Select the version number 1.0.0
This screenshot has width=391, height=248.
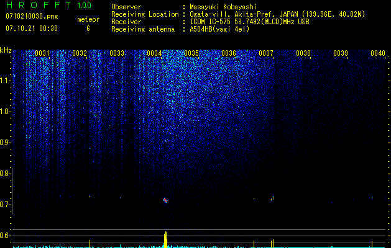[x=84, y=5]
